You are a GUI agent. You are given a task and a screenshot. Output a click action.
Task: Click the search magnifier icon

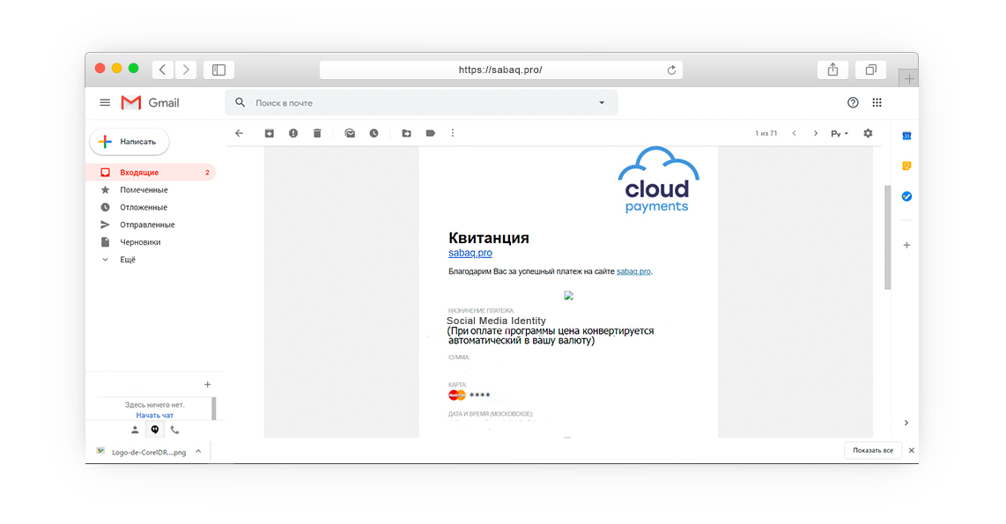point(240,103)
